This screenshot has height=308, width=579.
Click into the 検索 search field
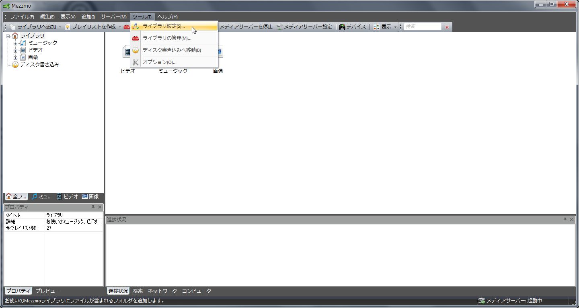point(422,27)
